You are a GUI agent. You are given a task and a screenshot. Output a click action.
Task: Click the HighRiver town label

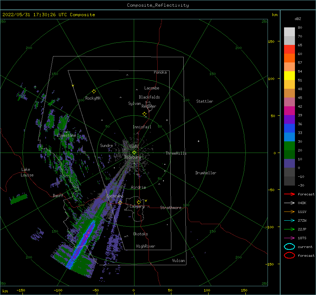(x=146, y=246)
